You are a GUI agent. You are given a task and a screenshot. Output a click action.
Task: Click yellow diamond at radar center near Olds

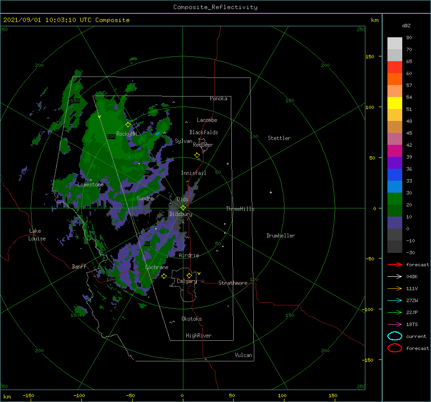click(183, 208)
